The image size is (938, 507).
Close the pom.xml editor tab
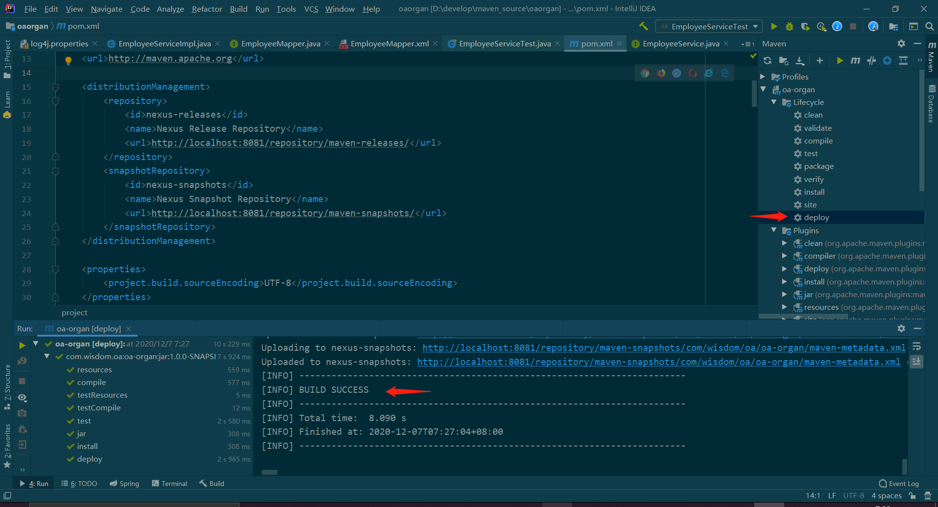click(x=619, y=43)
